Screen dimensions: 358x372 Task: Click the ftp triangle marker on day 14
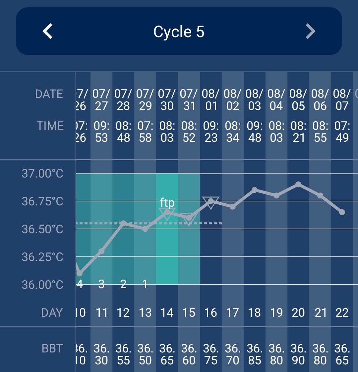(x=167, y=213)
